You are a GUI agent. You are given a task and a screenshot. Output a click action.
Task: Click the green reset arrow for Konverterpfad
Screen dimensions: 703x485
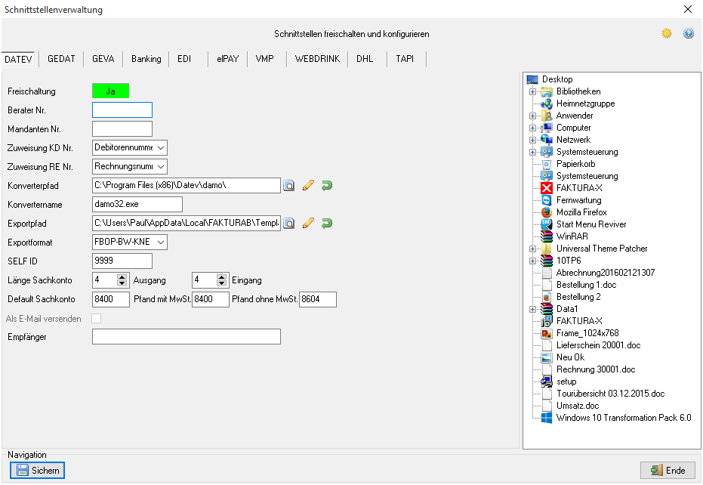327,185
